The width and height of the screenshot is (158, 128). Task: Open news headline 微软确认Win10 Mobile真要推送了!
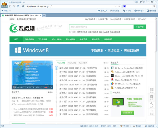27,98
